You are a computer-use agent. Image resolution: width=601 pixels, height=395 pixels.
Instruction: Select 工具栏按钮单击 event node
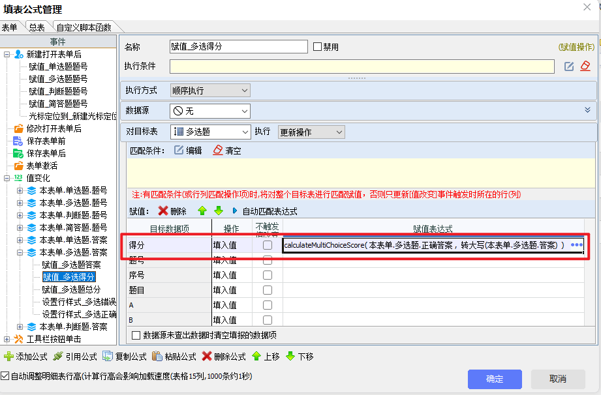point(54,339)
